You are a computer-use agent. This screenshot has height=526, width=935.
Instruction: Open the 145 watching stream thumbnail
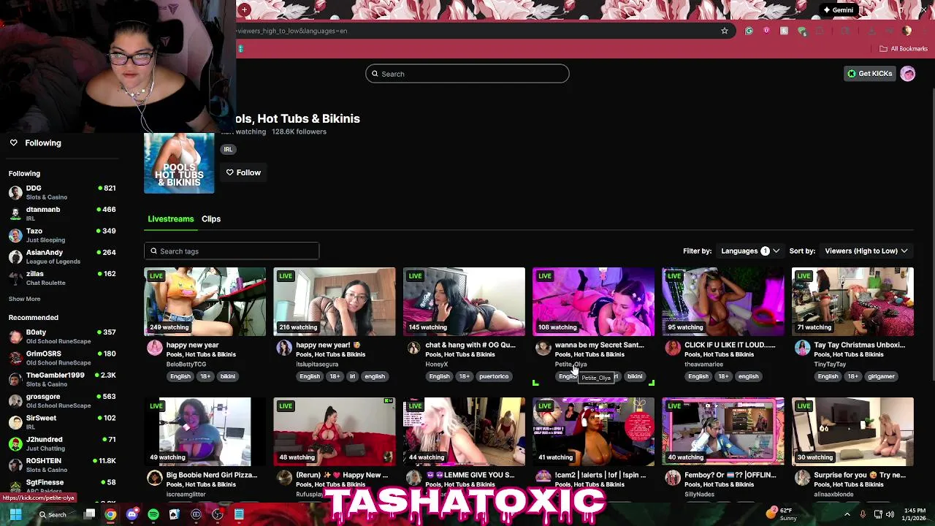[464, 302]
